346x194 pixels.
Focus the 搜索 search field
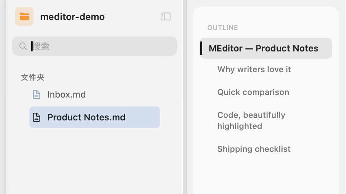click(x=95, y=46)
